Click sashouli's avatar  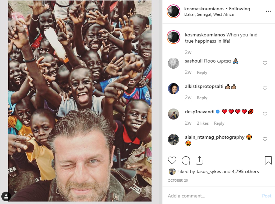click(174, 63)
